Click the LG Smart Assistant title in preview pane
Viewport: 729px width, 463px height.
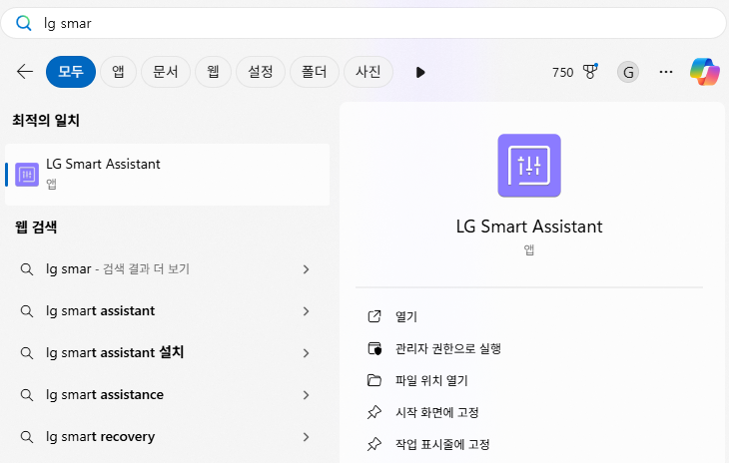529,227
